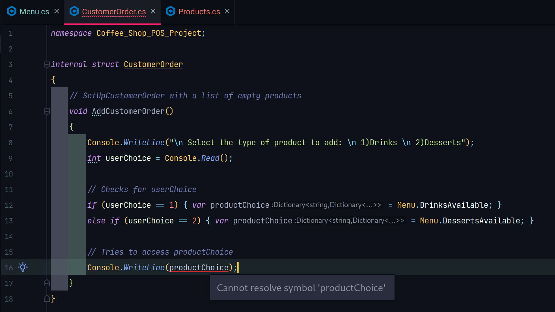Image resolution: width=555 pixels, height=312 pixels.
Task: Close the CustomerOrder.cs editor tab
Action: [x=153, y=11]
